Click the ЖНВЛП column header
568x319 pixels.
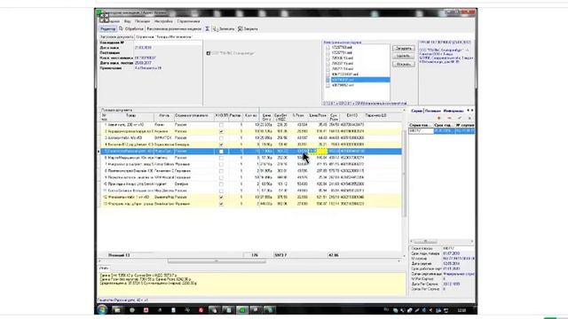pos(221,116)
